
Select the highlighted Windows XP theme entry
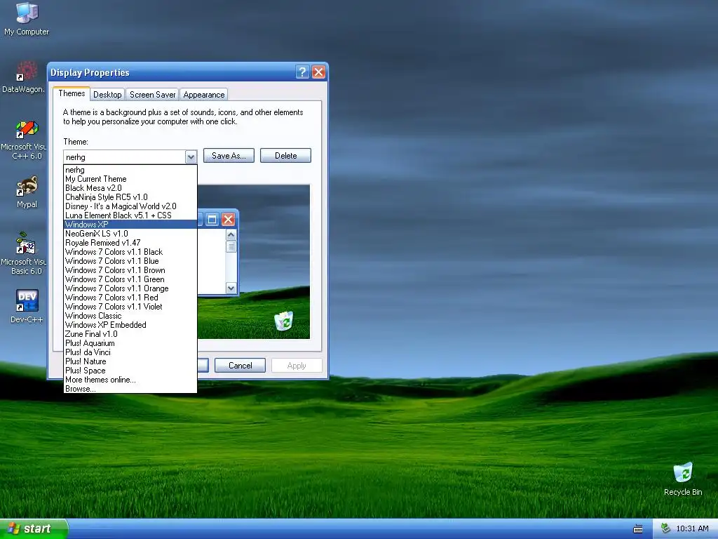130,224
